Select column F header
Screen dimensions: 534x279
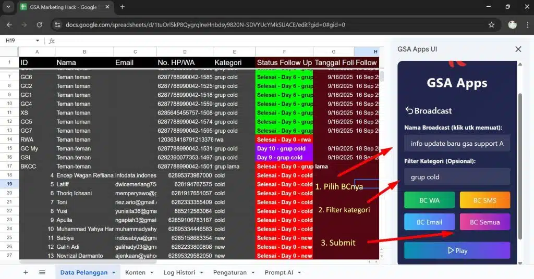pyautogui.click(x=284, y=52)
